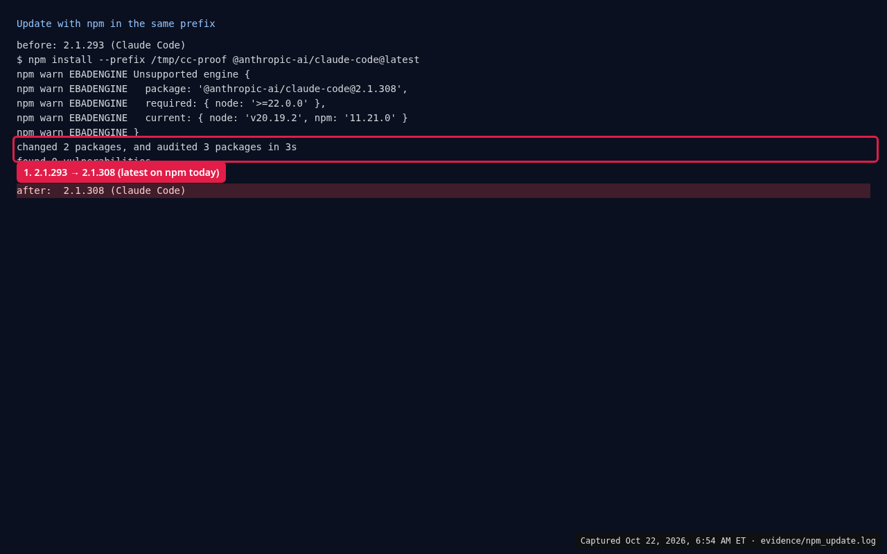
Task: Click the "Unsupported engine {" warning line
Action: tap(133, 74)
